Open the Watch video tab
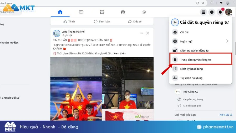 (x=81, y=12)
